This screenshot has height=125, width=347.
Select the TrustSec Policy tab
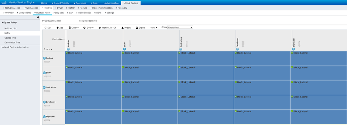pos(42,13)
